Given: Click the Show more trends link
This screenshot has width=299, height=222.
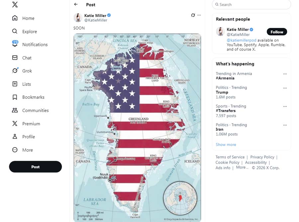Looking at the screenshot, I should (226, 145).
